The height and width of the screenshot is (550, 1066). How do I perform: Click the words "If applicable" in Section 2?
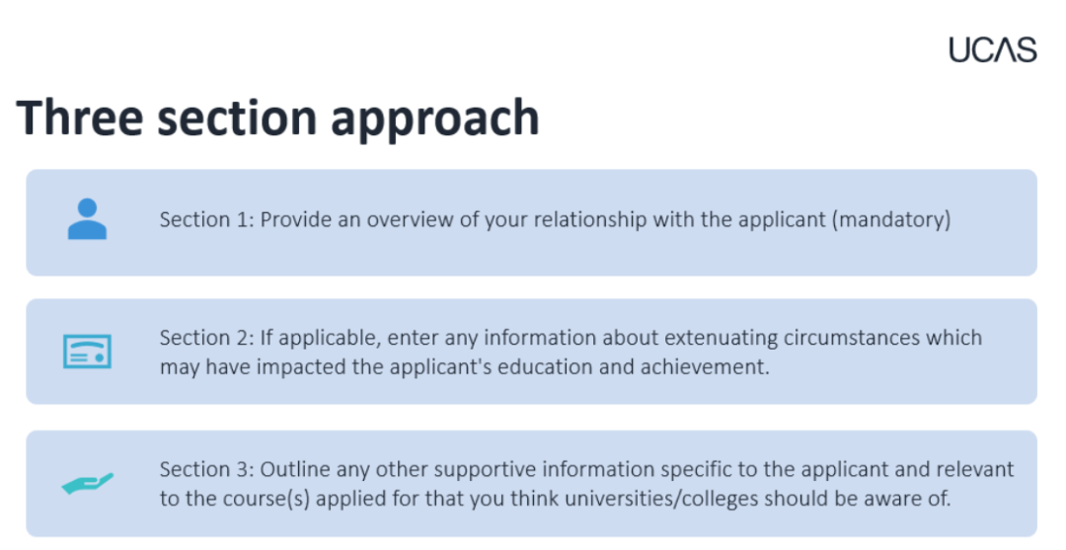pyautogui.click(x=318, y=338)
